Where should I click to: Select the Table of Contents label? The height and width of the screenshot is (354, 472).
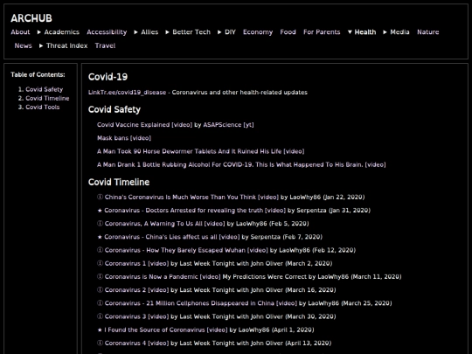point(38,74)
